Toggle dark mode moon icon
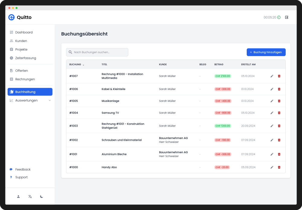The image size is (302, 210). pyautogui.click(x=42, y=196)
